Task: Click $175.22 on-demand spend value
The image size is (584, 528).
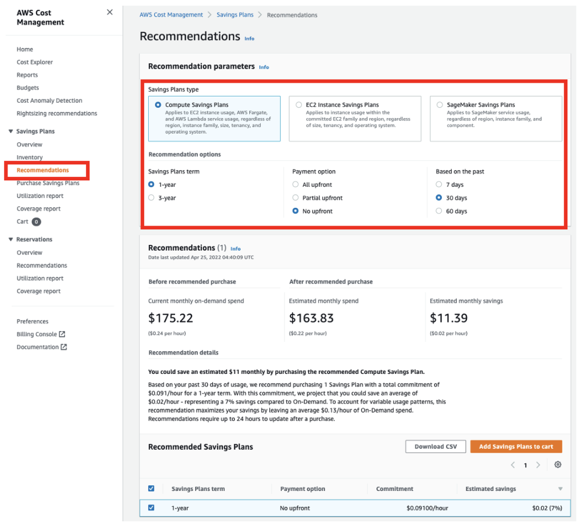Action: (x=171, y=318)
